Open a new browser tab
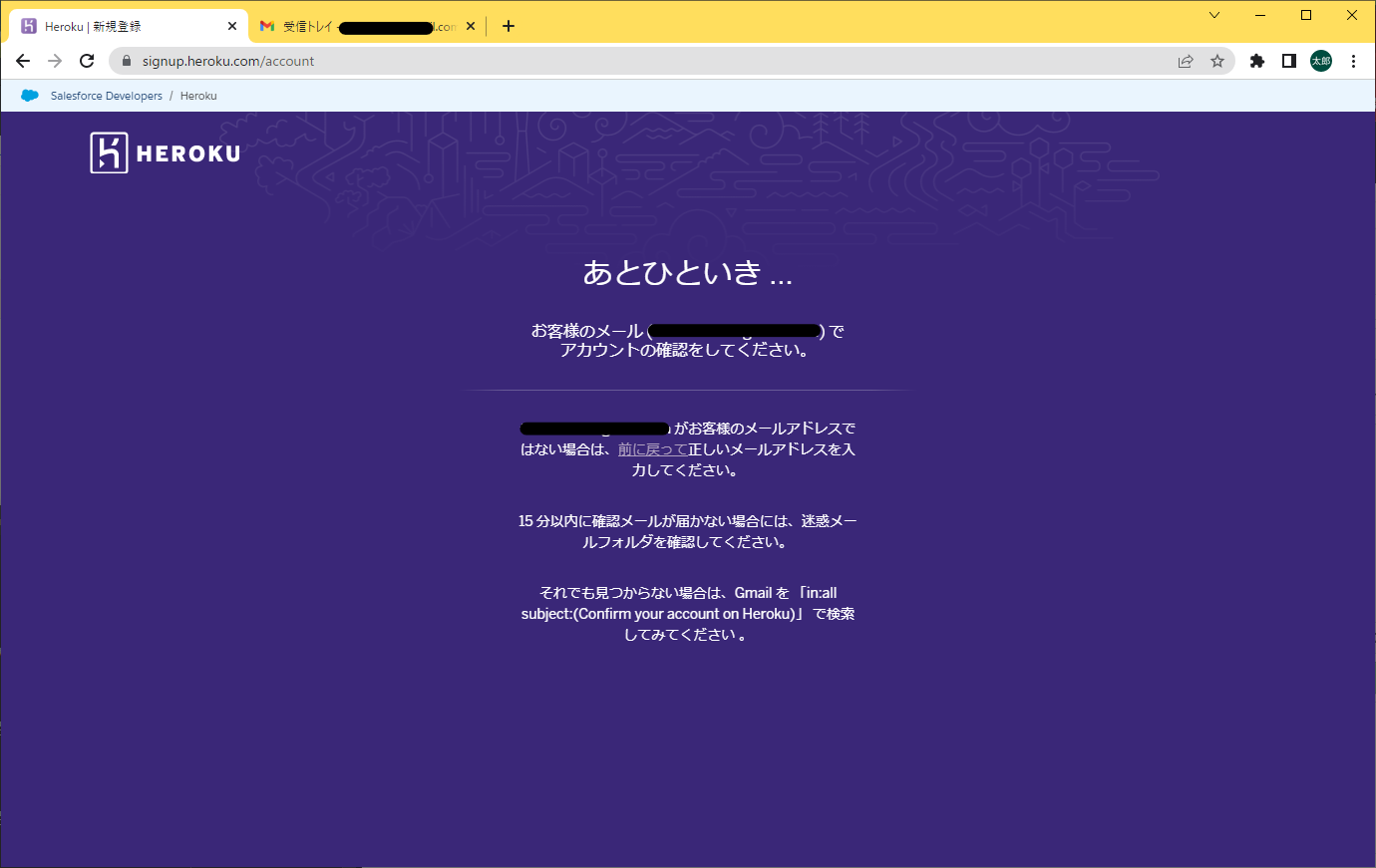 click(509, 26)
